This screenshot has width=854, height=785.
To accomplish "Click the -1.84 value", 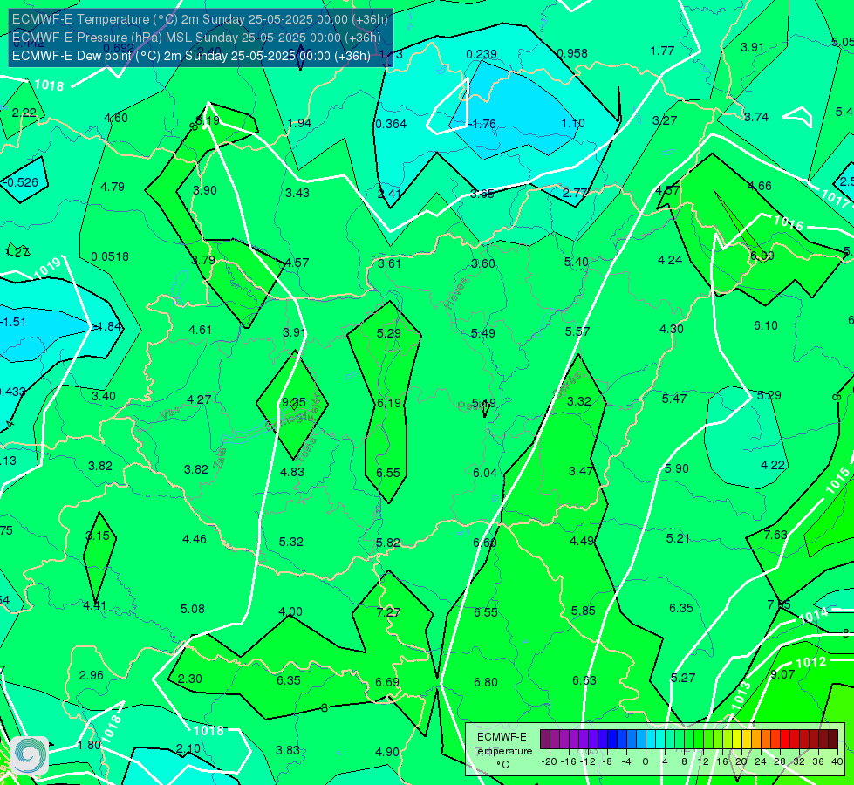I will 108,327.
